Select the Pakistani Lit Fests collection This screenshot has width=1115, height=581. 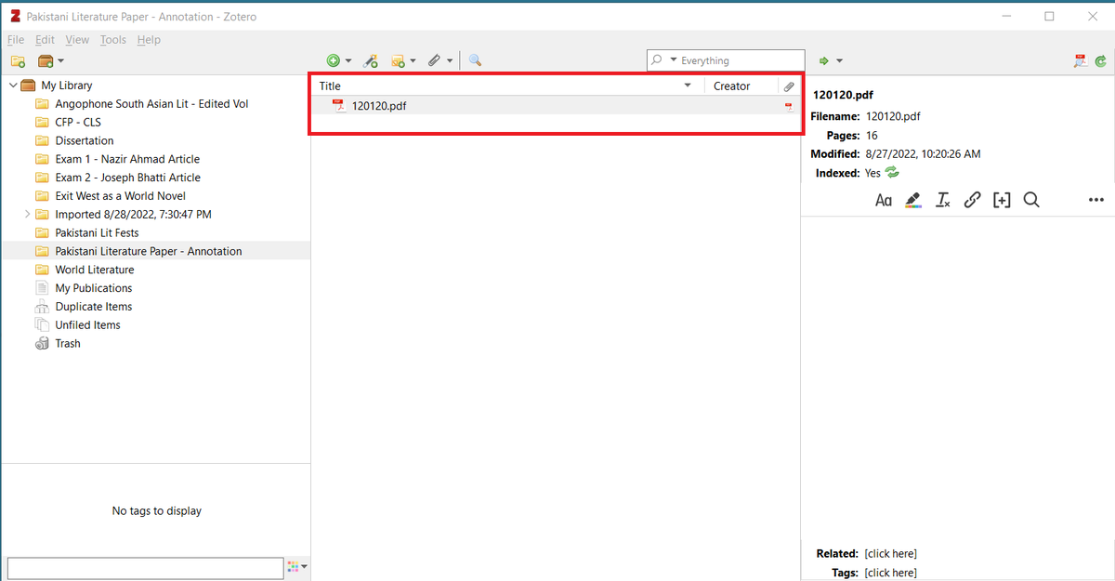97,232
